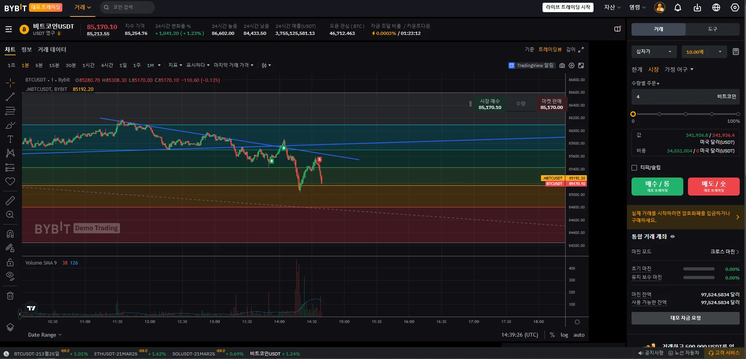Open the order calculator icon
Viewport: 746px width, 359px height.
[735, 52]
